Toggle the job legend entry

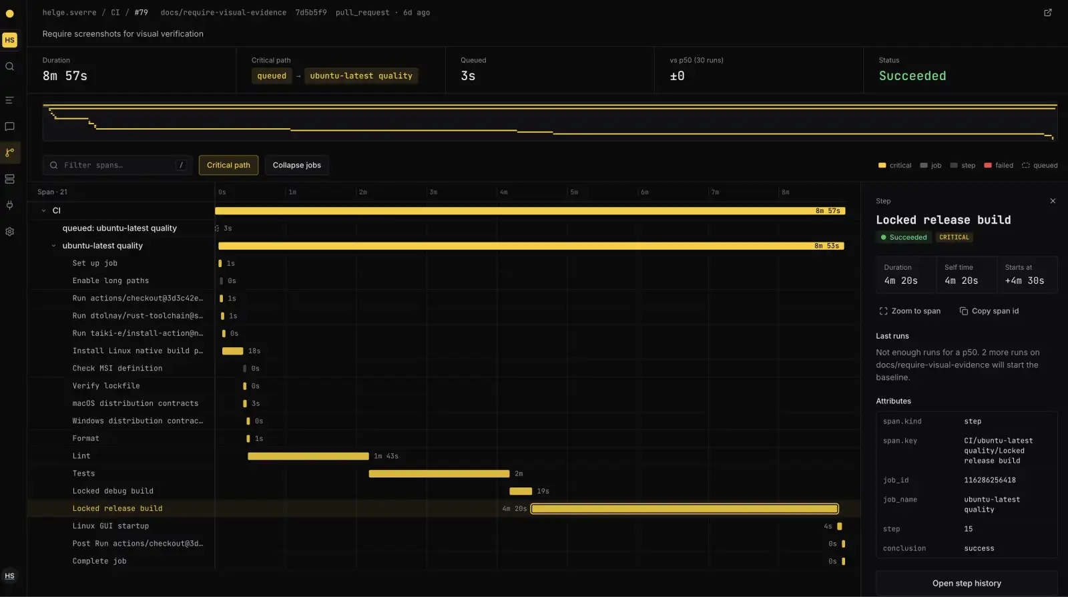point(930,166)
